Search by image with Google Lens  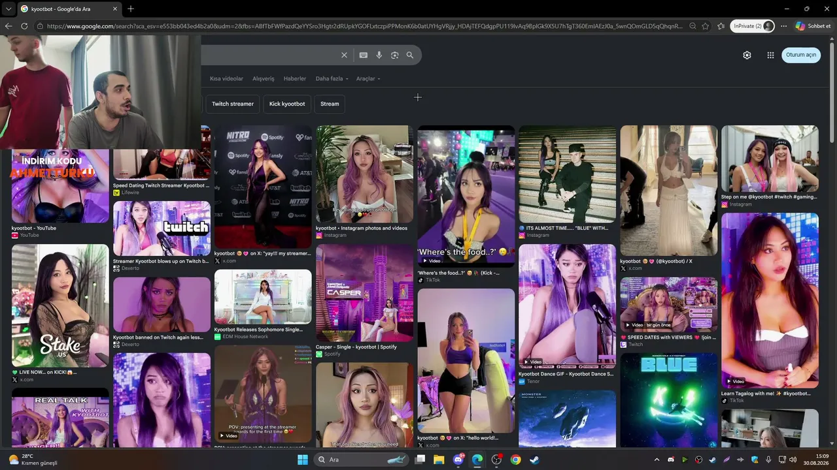pyautogui.click(x=395, y=55)
